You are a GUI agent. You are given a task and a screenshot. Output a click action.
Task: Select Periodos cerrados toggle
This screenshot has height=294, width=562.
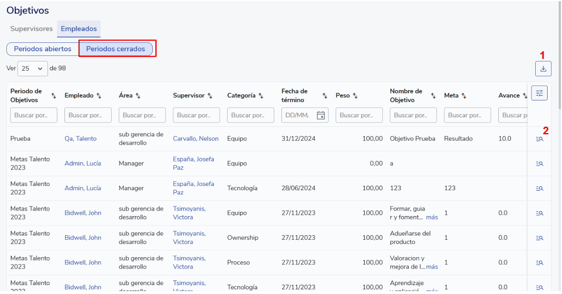[x=115, y=49]
